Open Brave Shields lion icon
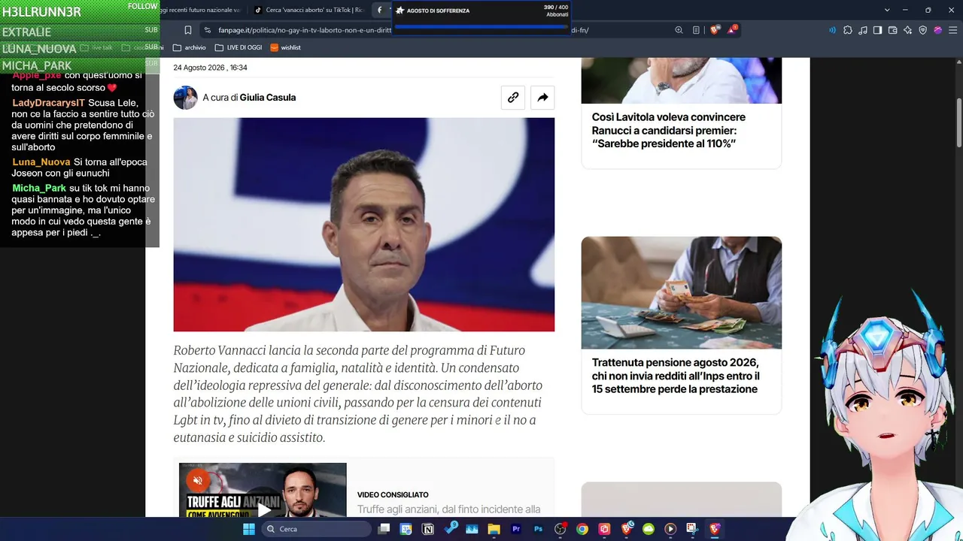Viewport: 963px width, 541px height. [x=714, y=30]
